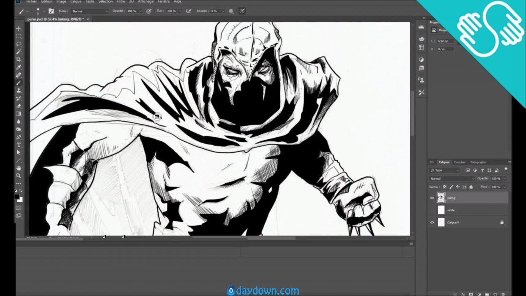Delete layer with trash icon
Viewport: 526px width, 296px height.
point(503,294)
